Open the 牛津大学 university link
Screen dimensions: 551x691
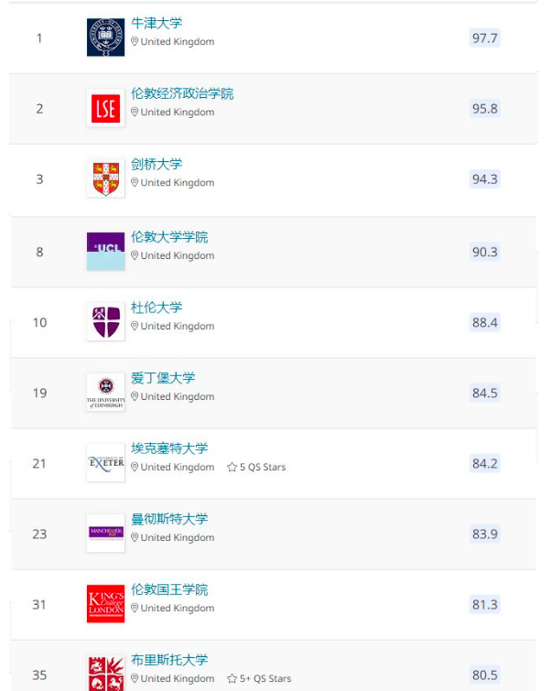coord(157,23)
